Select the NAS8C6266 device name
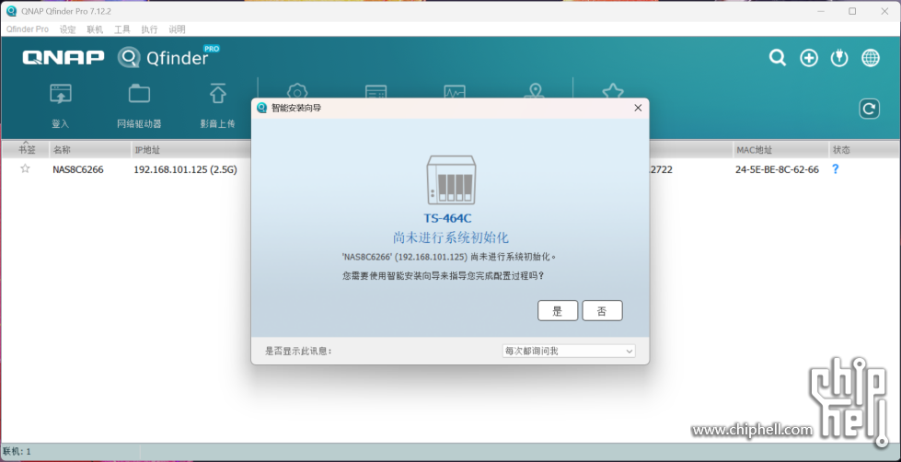 tap(78, 169)
